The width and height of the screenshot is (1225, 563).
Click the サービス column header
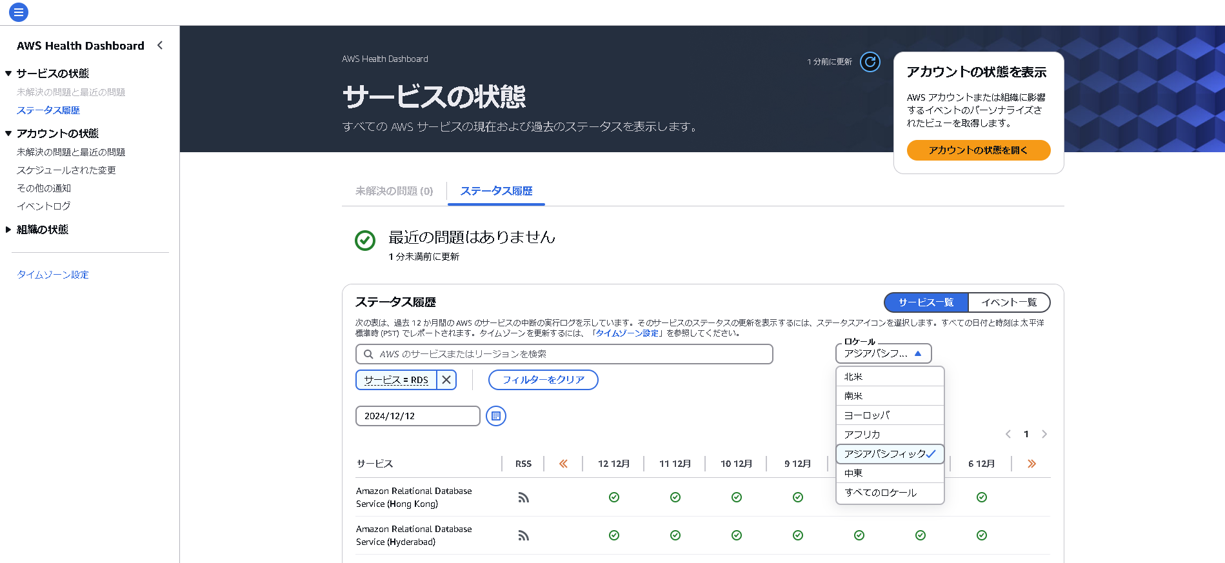point(375,464)
